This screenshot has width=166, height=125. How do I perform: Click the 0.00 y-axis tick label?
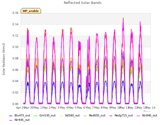pyautogui.click(x=15, y=104)
